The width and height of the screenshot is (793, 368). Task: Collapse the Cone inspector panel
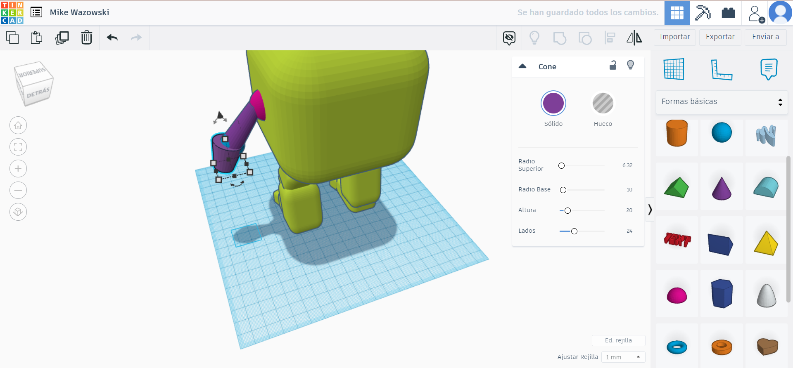[x=522, y=66]
